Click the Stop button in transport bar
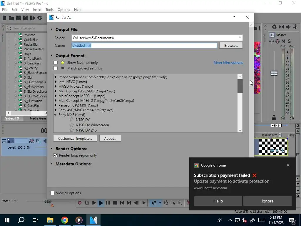 pyautogui.click(x=115, y=203)
